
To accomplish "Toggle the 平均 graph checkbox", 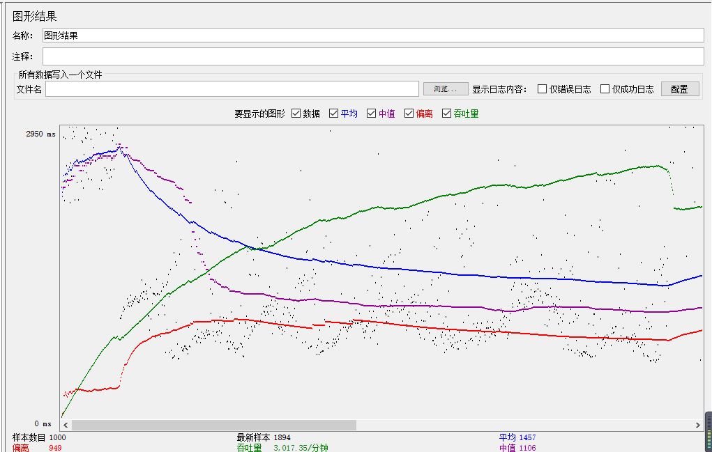I will tap(334, 114).
